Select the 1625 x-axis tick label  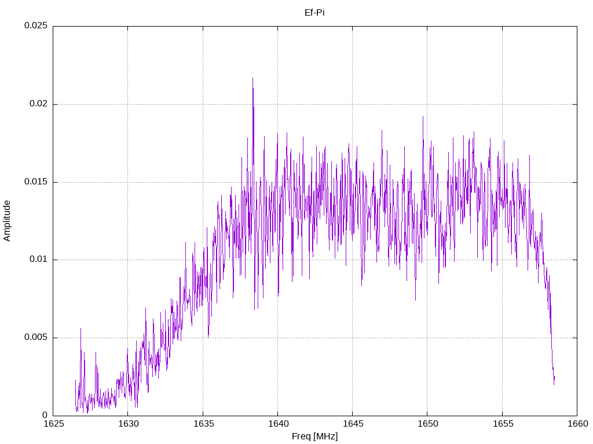[x=53, y=424]
